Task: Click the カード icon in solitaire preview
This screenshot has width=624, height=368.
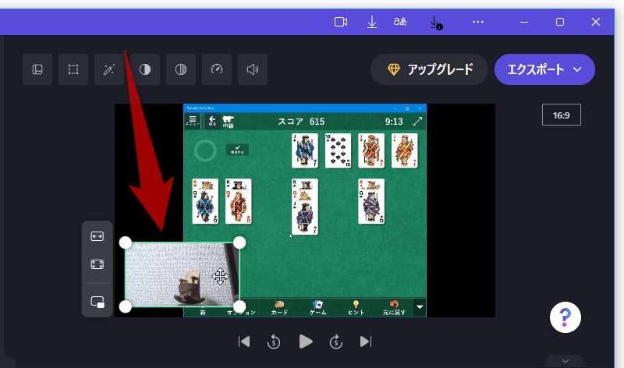Action: pos(279,308)
